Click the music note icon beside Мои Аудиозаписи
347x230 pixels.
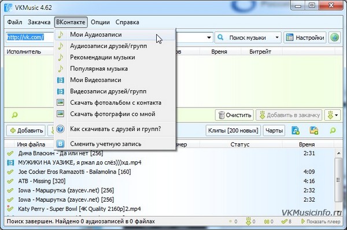[x=60, y=35]
